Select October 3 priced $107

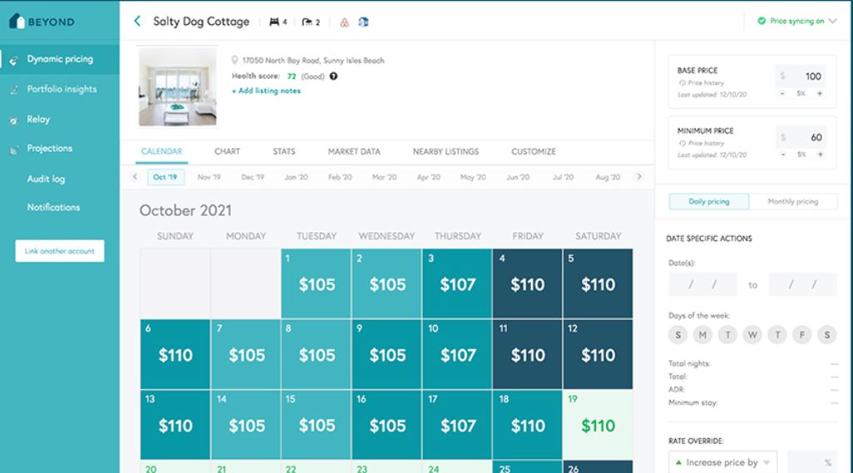pyautogui.click(x=457, y=283)
